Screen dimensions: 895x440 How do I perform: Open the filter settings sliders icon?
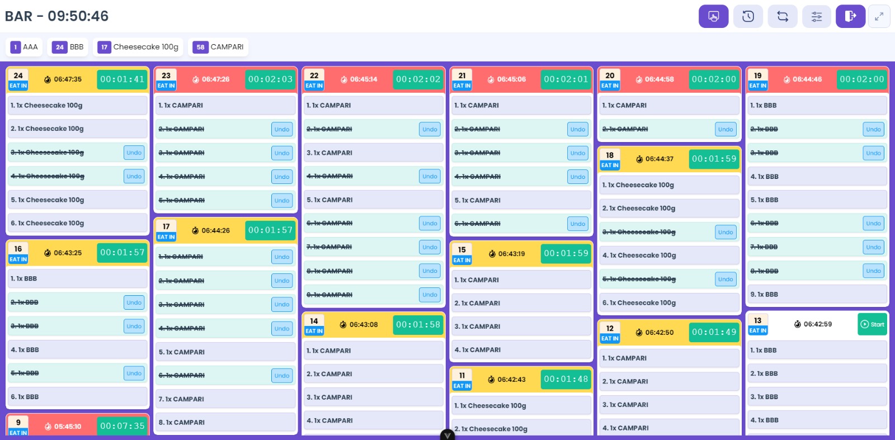tap(816, 16)
